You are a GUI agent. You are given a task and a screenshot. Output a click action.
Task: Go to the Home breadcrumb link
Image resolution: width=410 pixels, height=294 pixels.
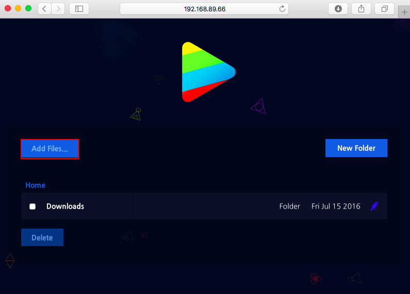(35, 185)
